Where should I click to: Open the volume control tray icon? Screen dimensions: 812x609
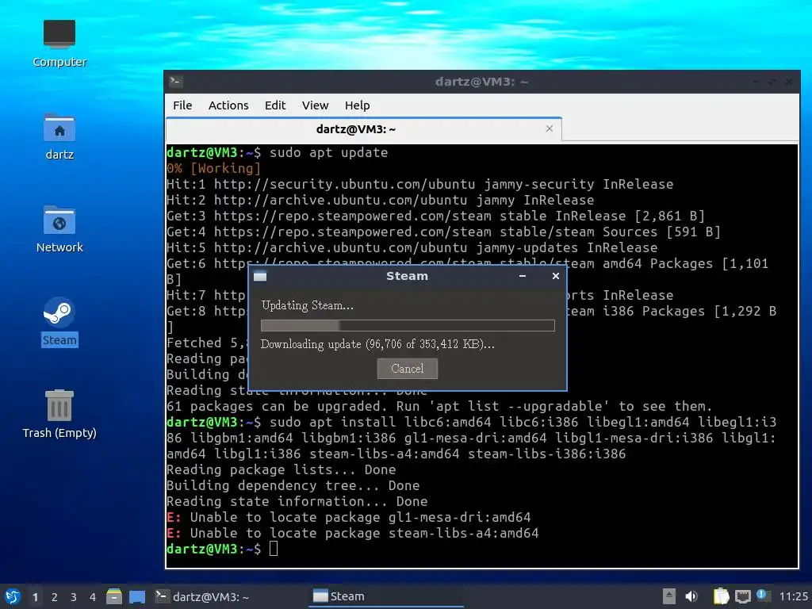(x=691, y=596)
